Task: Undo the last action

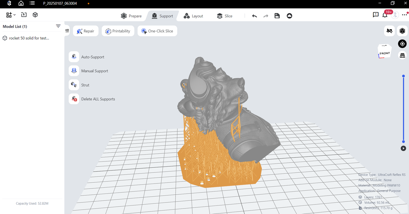Action: point(254,16)
